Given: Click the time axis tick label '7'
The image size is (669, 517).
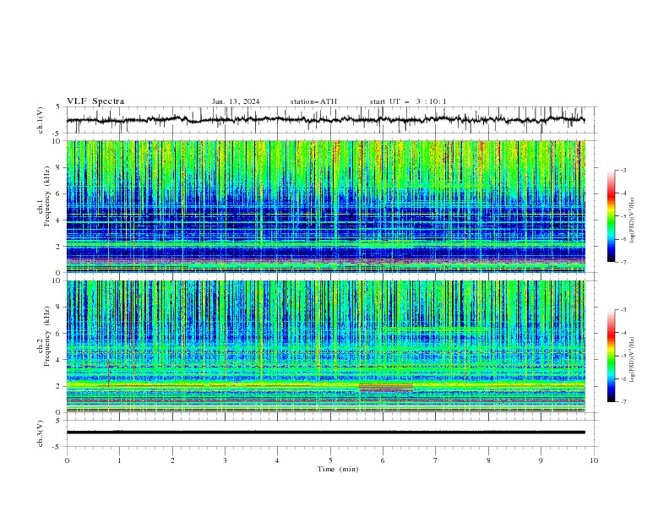Looking at the screenshot, I should coord(436,460).
